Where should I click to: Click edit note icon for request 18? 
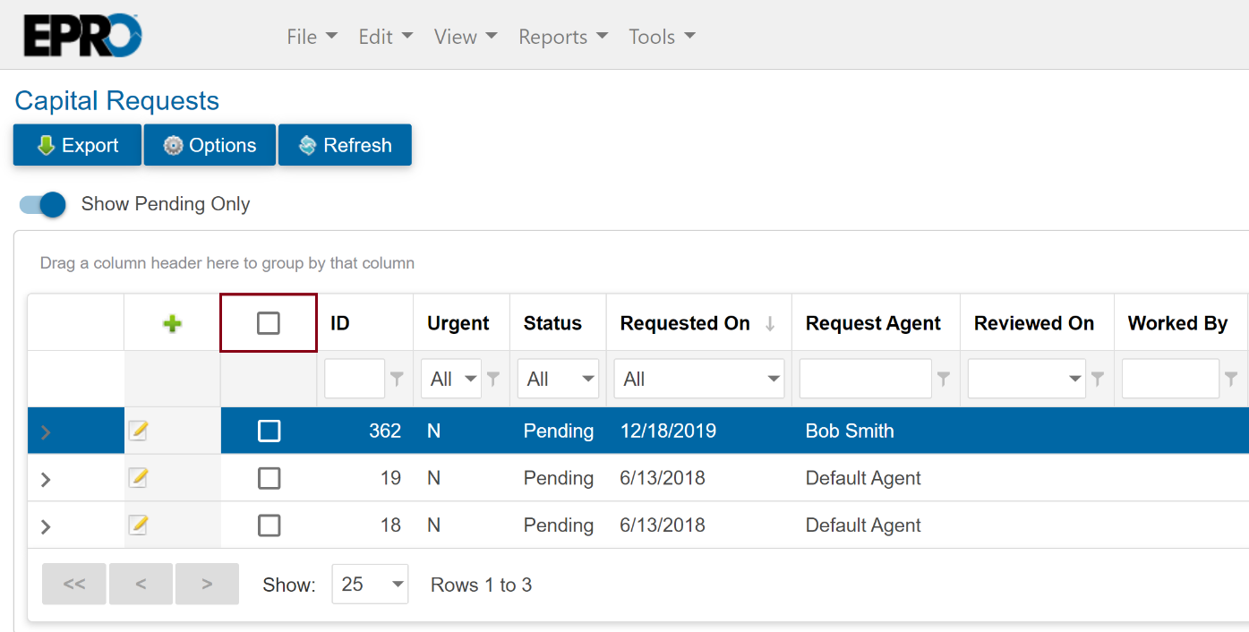[x=138, y=525]
